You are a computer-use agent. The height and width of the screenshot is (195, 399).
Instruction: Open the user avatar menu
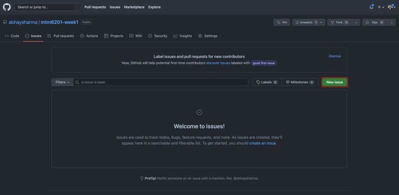[x=392, y=7]
